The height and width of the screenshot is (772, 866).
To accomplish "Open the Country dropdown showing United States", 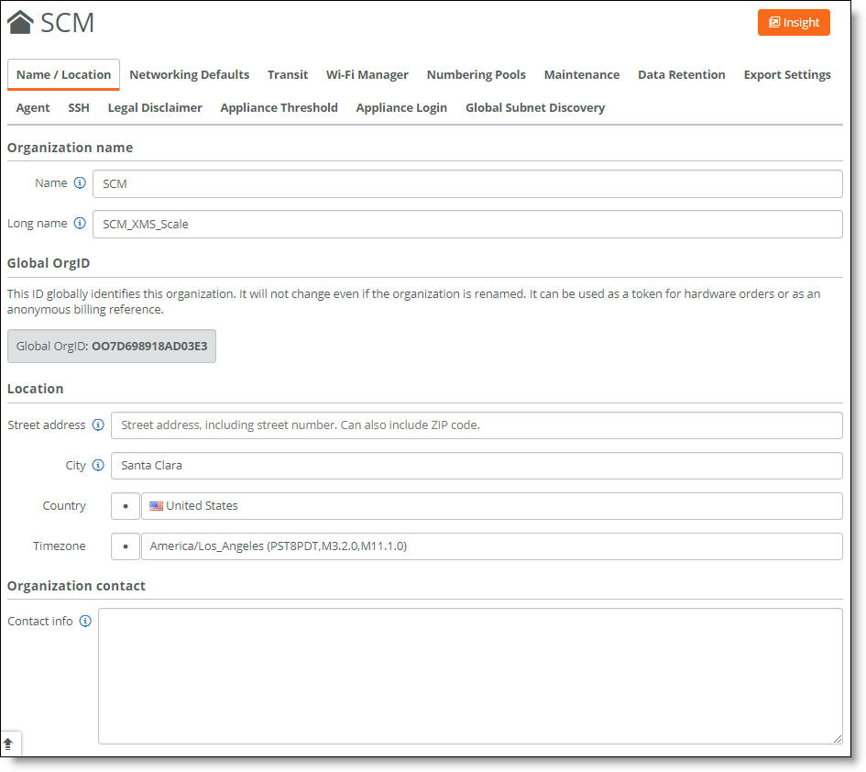I will 492,505.
